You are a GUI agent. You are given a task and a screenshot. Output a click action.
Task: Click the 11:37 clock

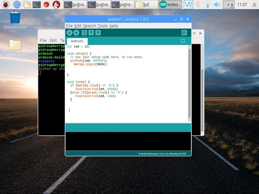(x=242, y=5)
